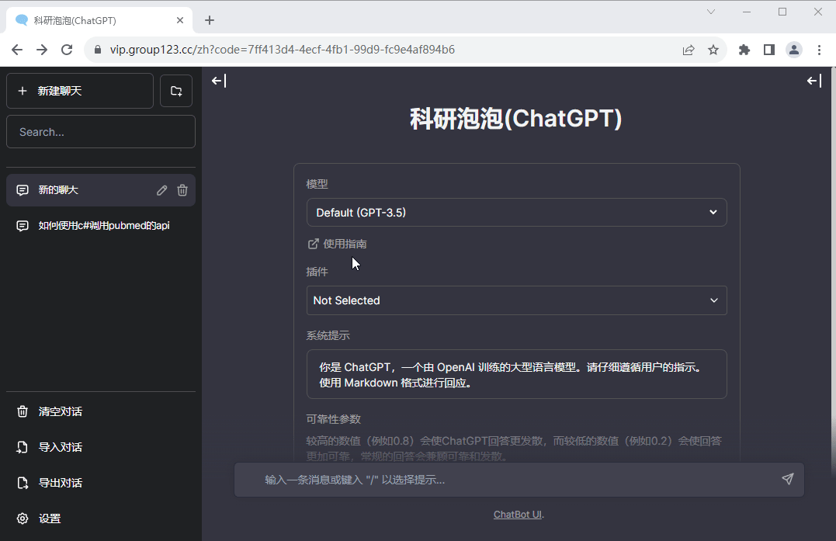Viewport: 836px width, 541px height.
Task: Import conversations via the 导入对话 icon
Action: 22,446
